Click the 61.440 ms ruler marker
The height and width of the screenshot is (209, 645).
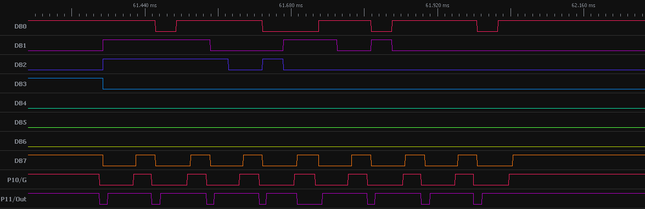coord(145,5)
